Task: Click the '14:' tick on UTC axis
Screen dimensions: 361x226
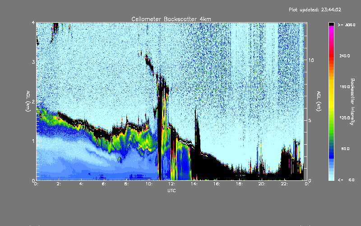Action: click(194, 184)
